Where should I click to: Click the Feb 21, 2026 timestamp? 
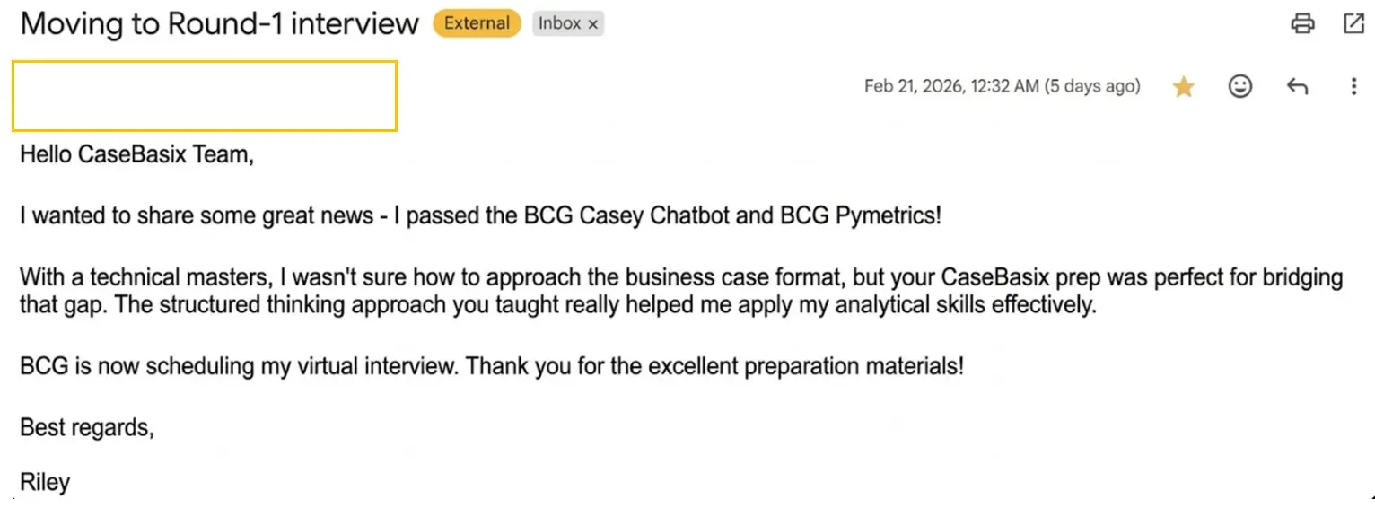tap(1002, 87)
